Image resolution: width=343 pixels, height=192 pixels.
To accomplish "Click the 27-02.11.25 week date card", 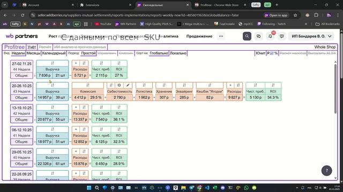I will pos(21,69).
